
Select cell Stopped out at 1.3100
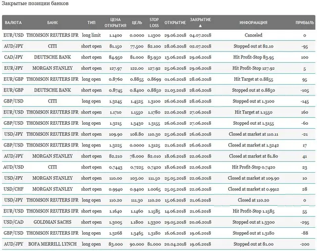[253, 101]
